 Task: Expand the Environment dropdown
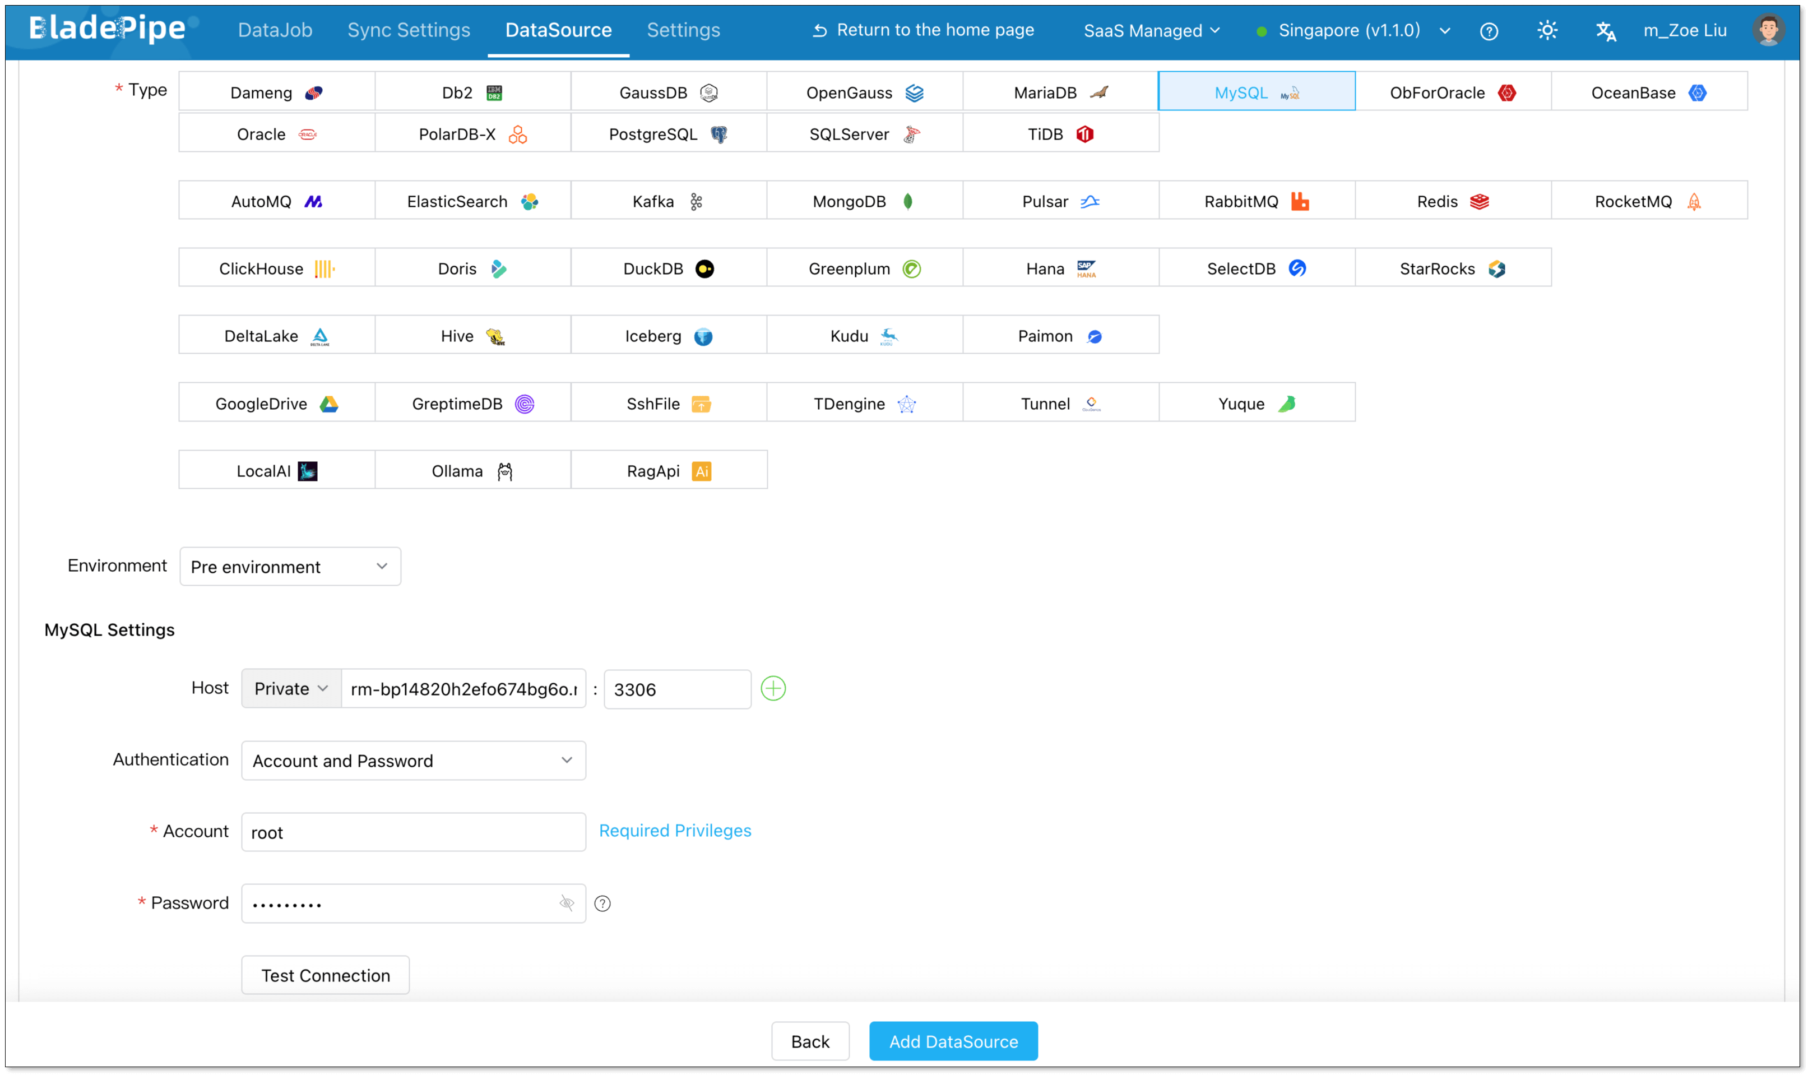[290, 567]
